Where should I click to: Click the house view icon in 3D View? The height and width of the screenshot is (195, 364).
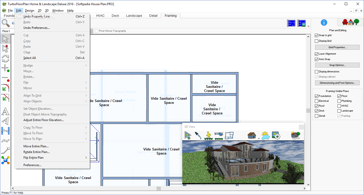[252, 135]
